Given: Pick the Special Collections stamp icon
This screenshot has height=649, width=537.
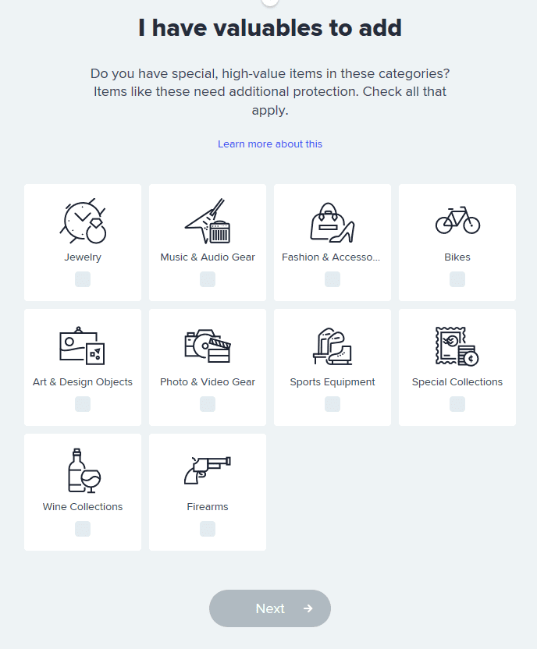Looking at the screenshot, I should [x=457, y=346].
